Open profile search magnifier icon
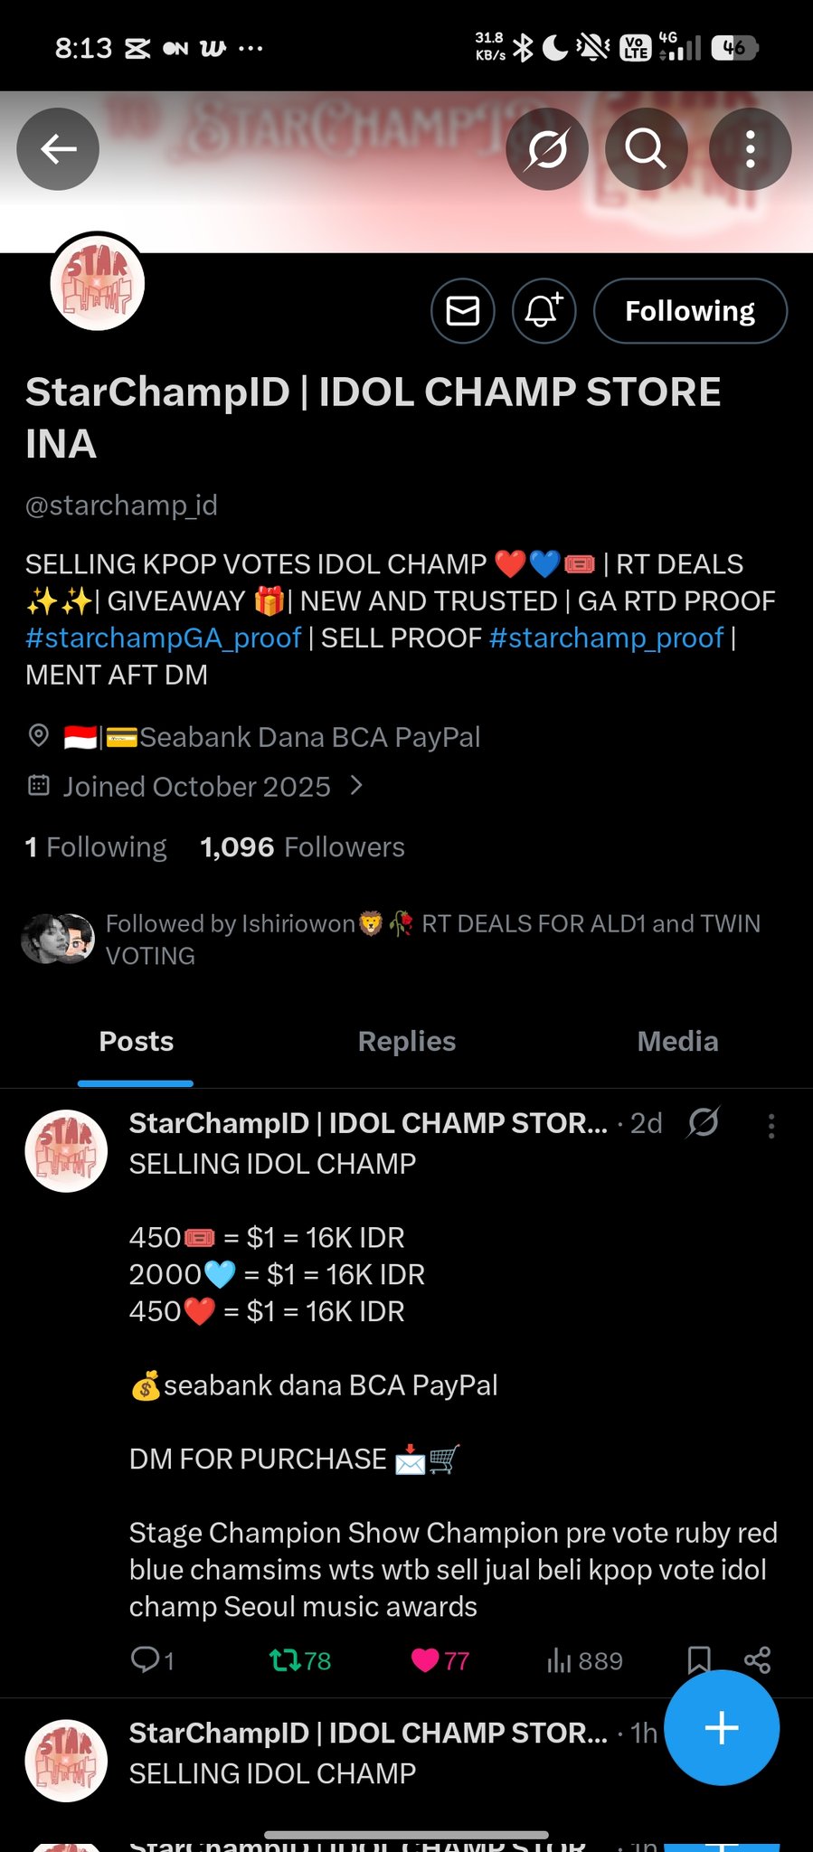Image resolution: width=813 pixels, height=1852 pixels. click(x=646, y=149)
